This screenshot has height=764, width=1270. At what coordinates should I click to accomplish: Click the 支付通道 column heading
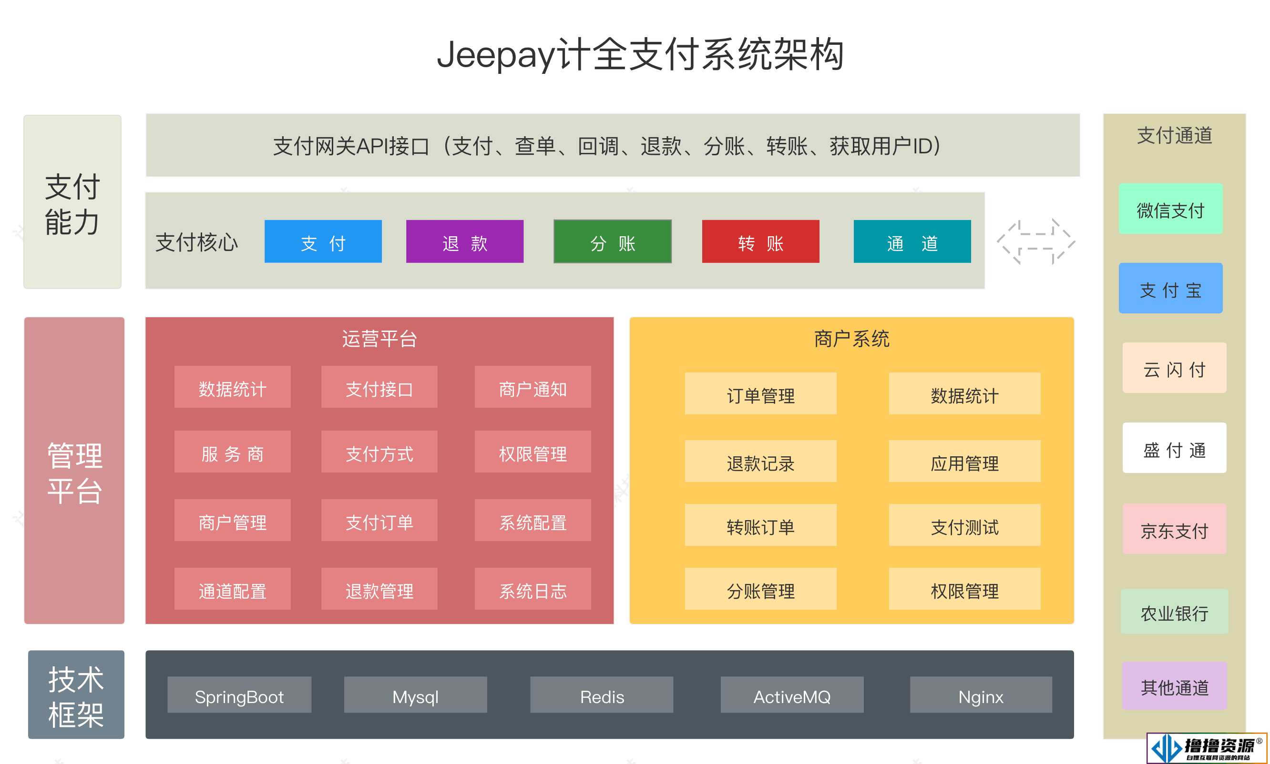[1175, 135]
